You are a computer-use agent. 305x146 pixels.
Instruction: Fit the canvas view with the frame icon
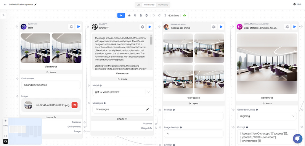[x=5, y=136]
